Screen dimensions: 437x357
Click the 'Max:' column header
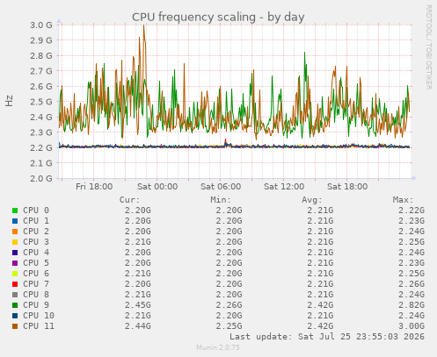403,200
